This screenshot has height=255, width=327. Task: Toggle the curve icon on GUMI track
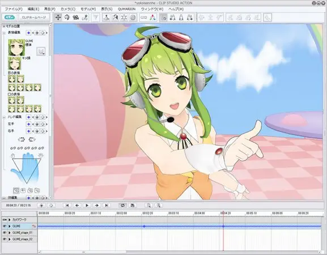click(34, 226)
